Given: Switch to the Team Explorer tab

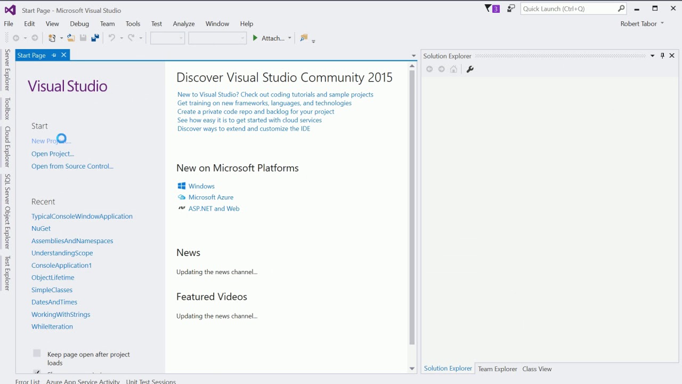Looking at the screenshot, I should (x=498, y=369).
